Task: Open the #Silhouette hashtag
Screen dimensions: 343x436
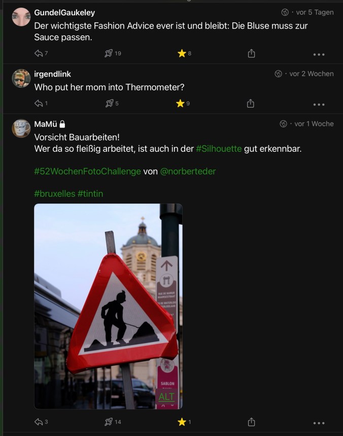Action: (x=219, y=149)
